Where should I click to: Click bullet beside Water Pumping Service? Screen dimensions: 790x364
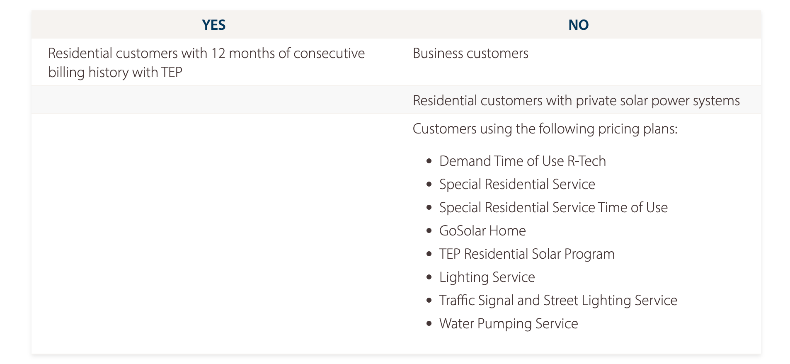pyautogui.click(x=429, y=323)
